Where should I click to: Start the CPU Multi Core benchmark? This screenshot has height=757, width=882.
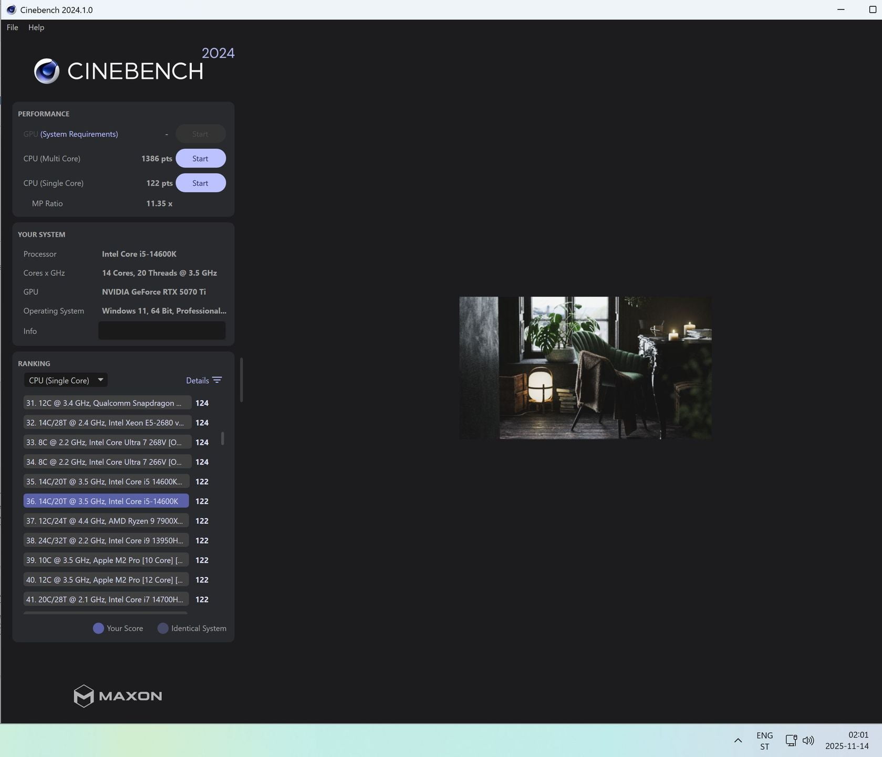200,158
